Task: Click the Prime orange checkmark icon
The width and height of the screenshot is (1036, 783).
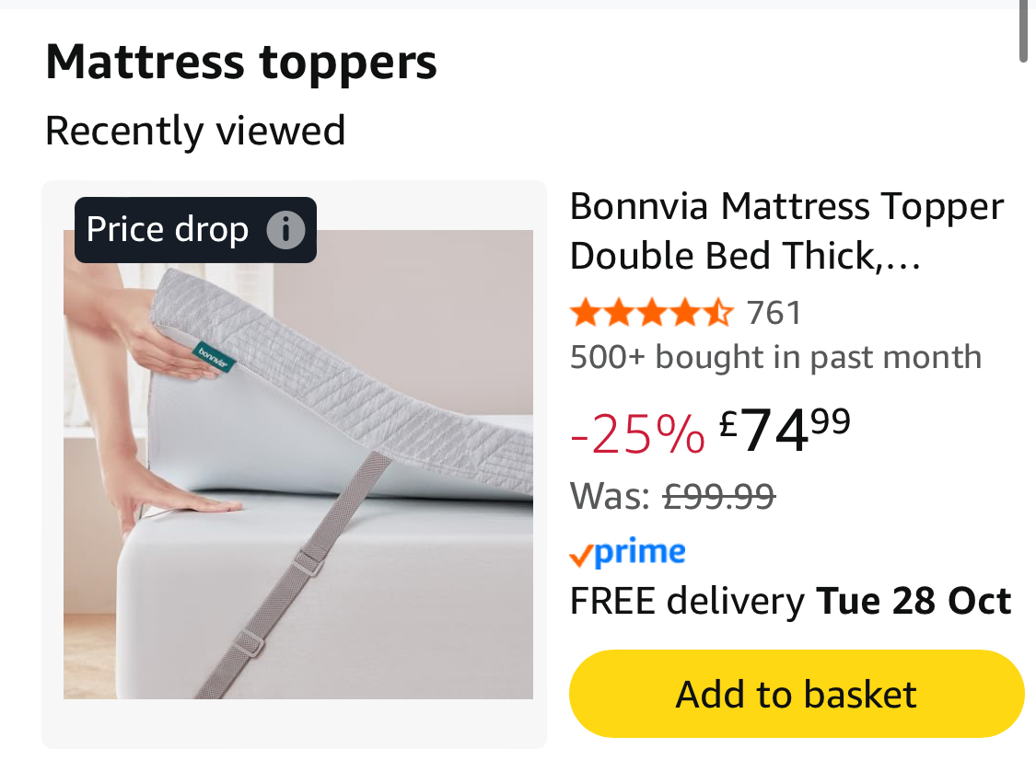Action: click(580, 555)
